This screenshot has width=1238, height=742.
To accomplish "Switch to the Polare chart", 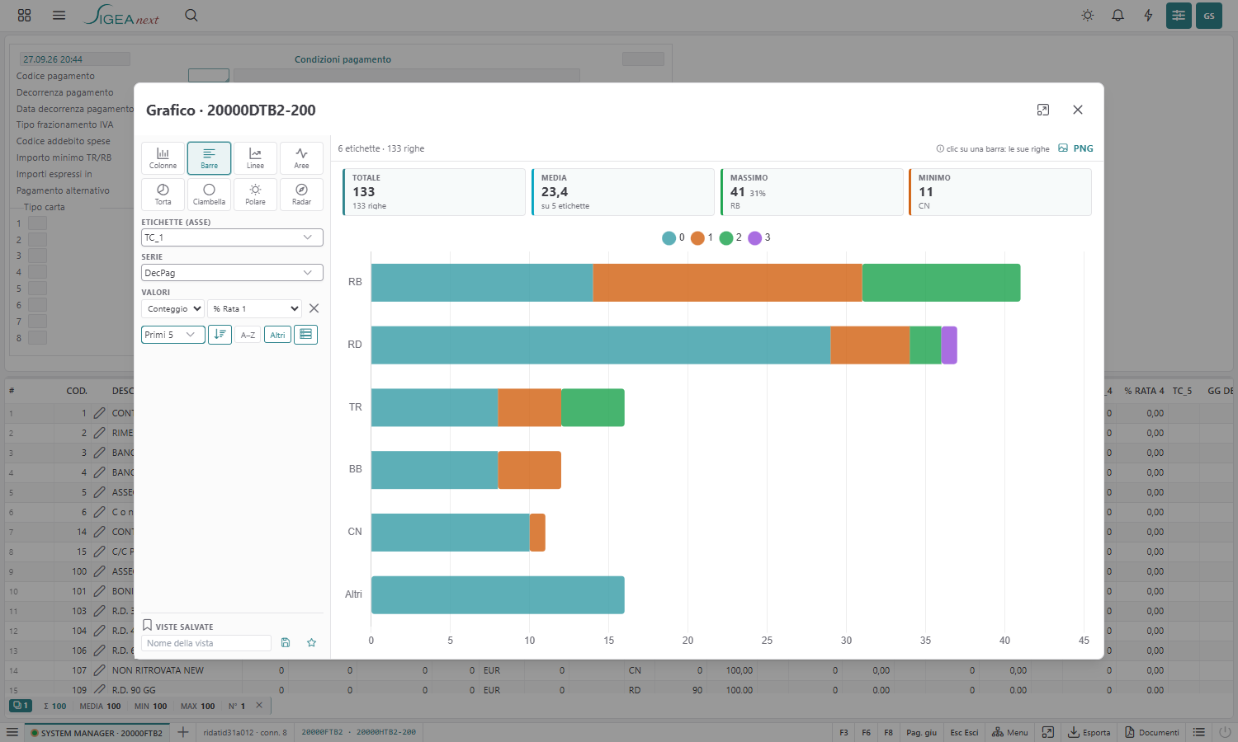I will click(255, 195).
